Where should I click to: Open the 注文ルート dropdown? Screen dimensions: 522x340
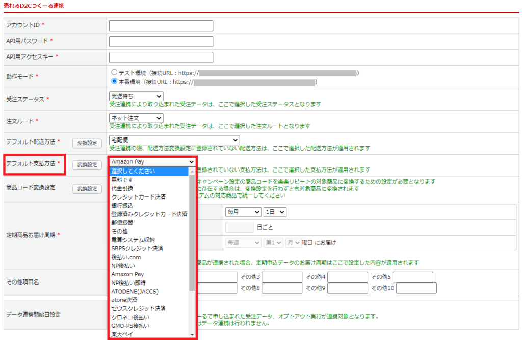coord(136,118)
